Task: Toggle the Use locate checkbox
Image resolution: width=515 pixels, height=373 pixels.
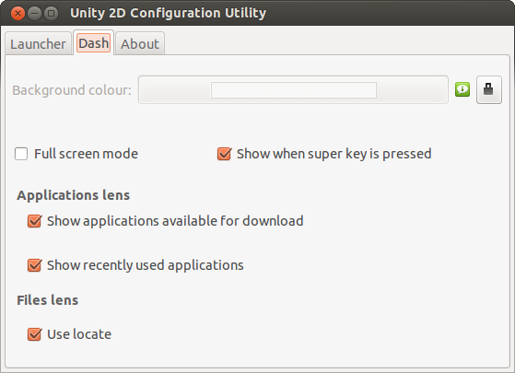Action: pyautogui.click(x=34, y=334)
